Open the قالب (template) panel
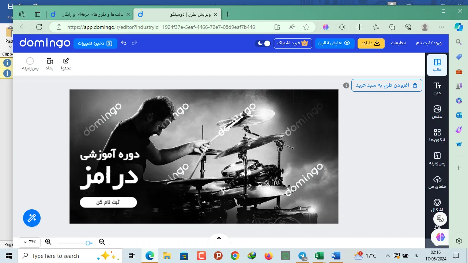 point(437,65)
